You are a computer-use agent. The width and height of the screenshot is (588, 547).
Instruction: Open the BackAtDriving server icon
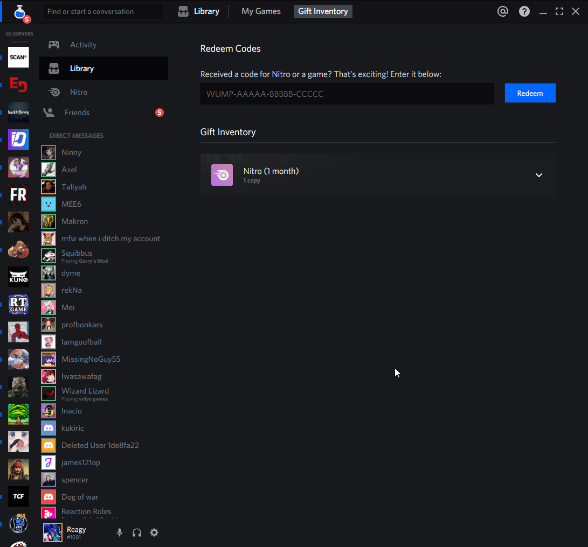tap(18, 112)
